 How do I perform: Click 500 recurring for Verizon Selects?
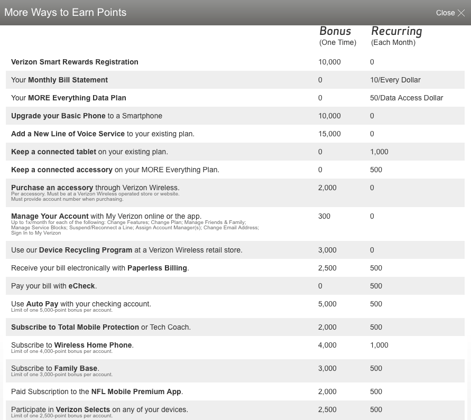376,409
